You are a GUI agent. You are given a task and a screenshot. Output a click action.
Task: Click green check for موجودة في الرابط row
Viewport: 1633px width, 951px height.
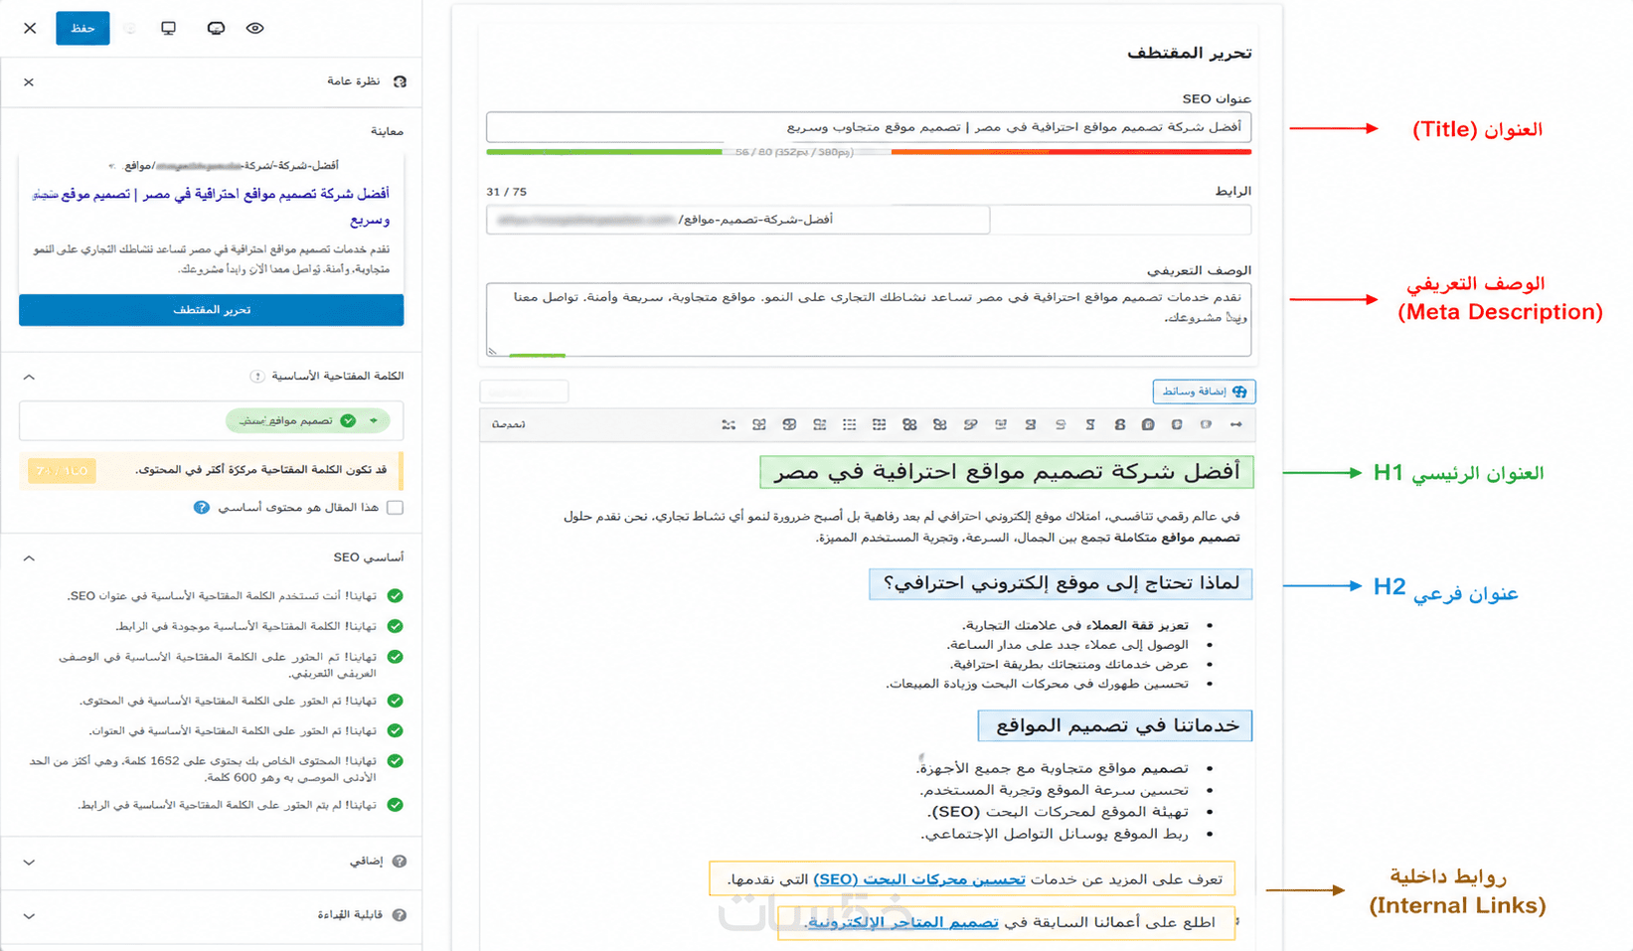tap(396, 626)
